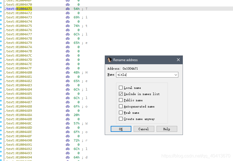This screenshot has width=233, height=161.
Task: Click the Address: 0x1004A71 label
Action: [123, 68]
